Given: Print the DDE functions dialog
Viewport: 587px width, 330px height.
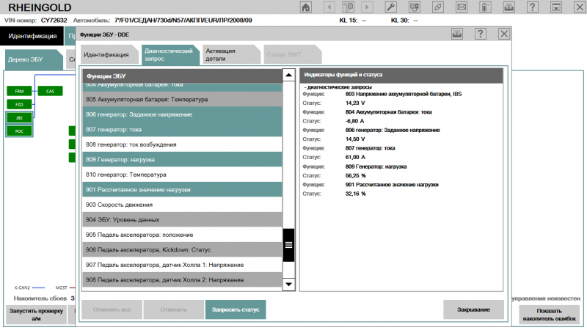Looking at the screenshot, I should click(456, 34).
